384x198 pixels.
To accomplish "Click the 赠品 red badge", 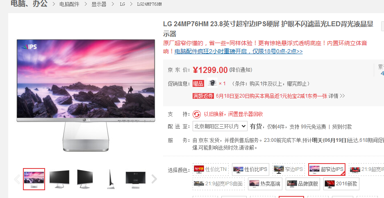I will [198, 84].
